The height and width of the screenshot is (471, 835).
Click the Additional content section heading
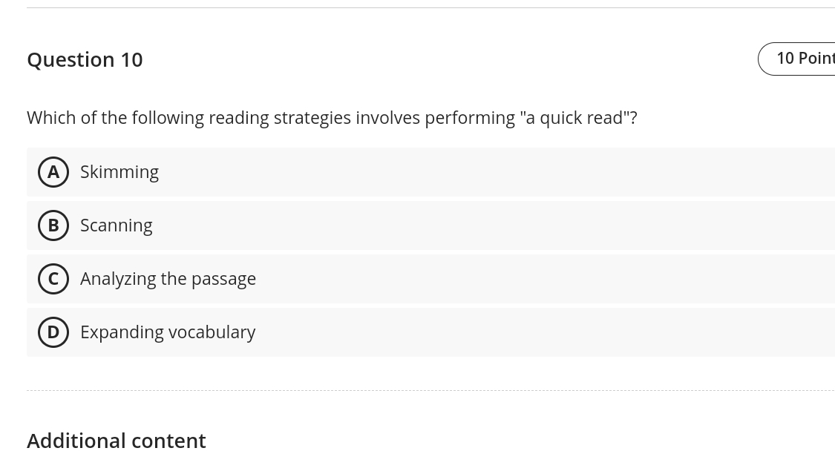tap(117, 440)
